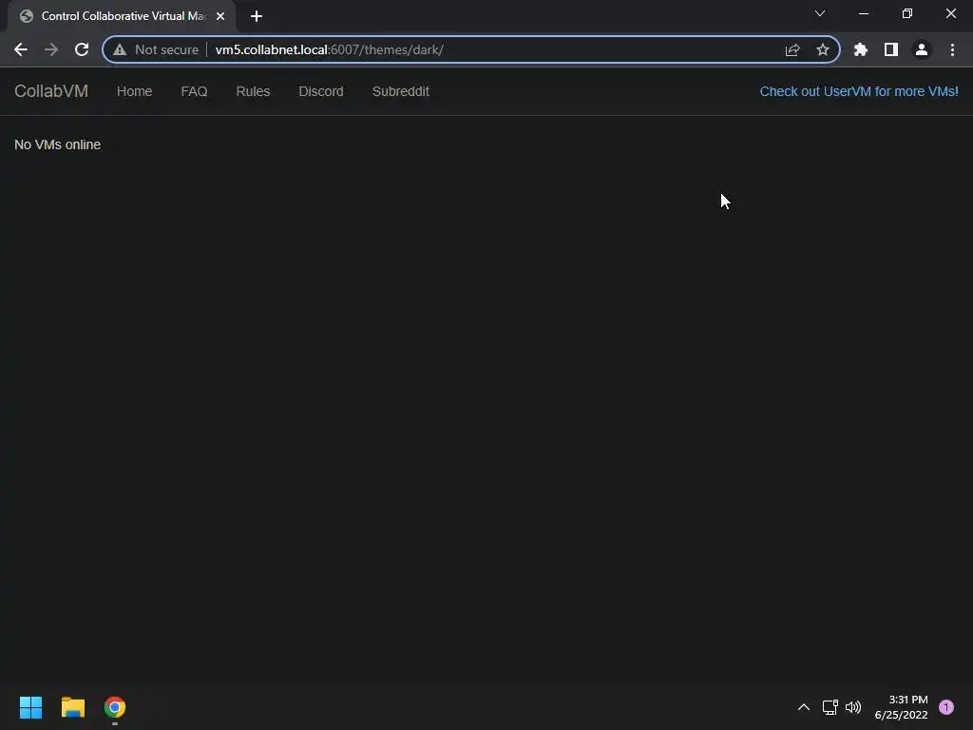973x730 pixels.
Task: Open the FAQ page
Action: [194, 91]
